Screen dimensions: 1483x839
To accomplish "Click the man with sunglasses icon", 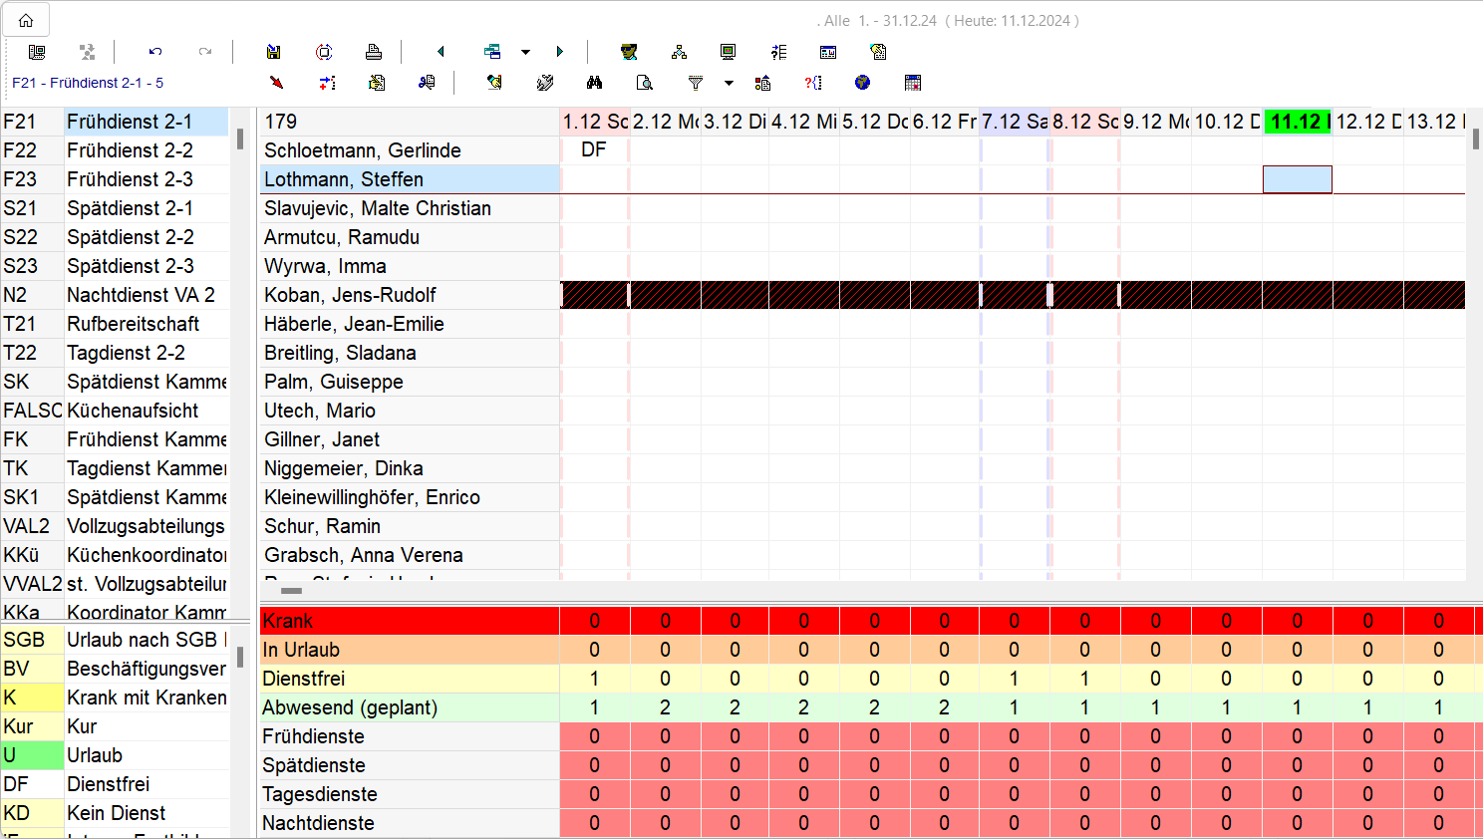I will 629,52.
